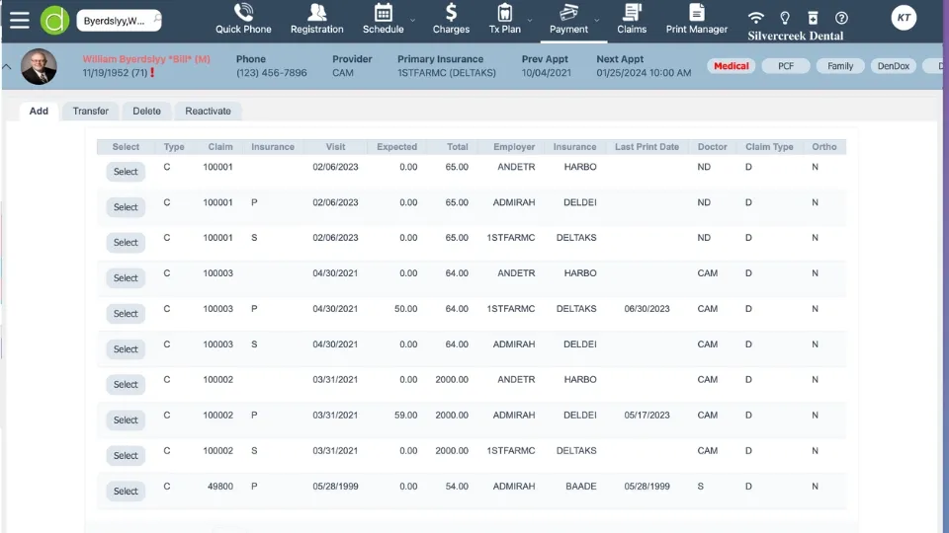The width and height of the screenshot is (949, 533).
Task: Click the help question mark icon
Action: (x=841, y=18)
